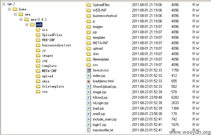Select filetemplate name in file list

point(101,59)
